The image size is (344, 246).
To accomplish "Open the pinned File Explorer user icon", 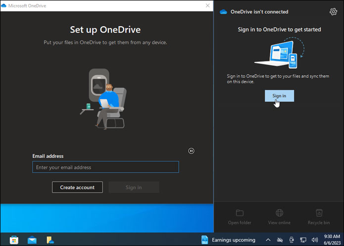I will pos(50,240).
